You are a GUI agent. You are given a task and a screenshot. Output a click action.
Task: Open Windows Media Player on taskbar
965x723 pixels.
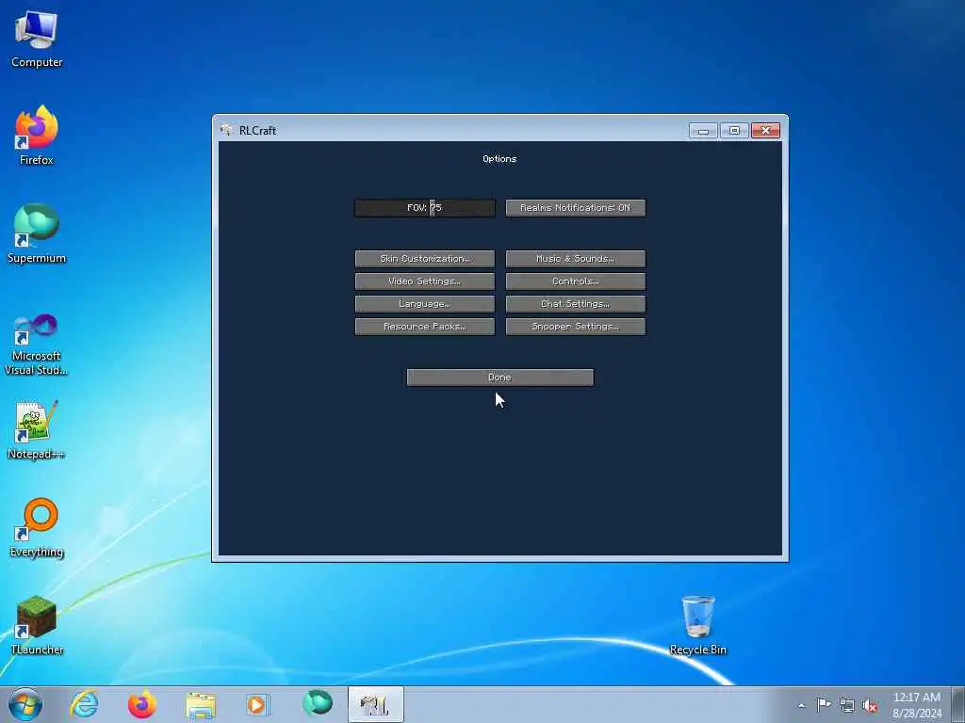257,704
